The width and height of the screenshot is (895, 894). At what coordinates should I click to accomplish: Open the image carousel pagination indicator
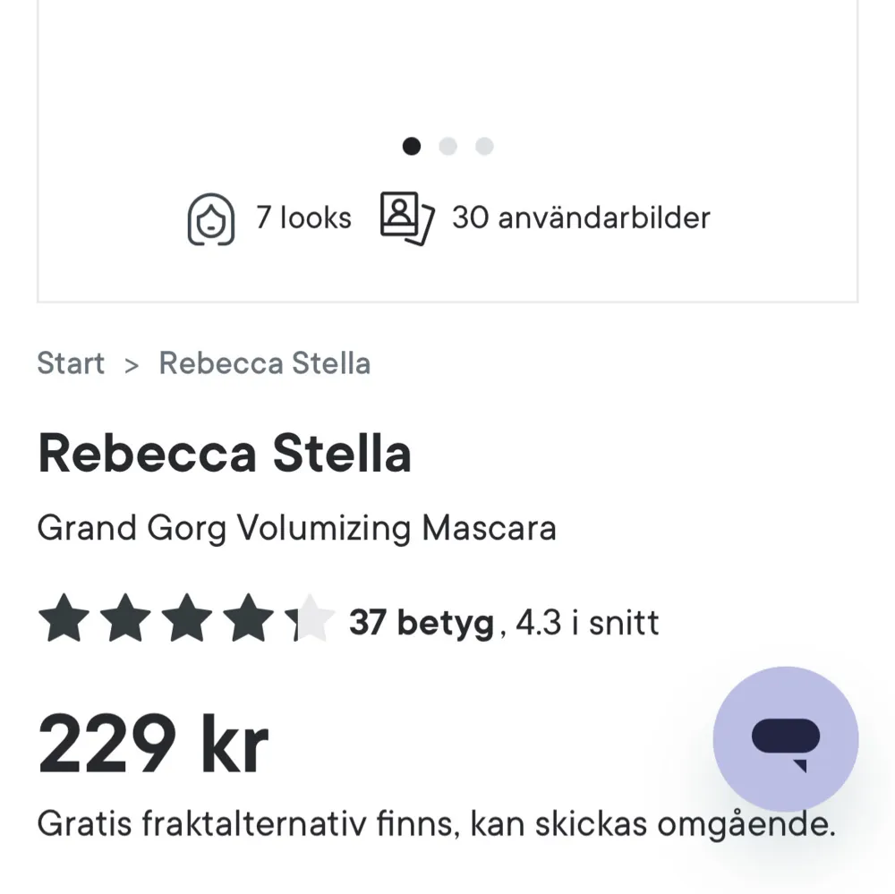click(448, 146)
